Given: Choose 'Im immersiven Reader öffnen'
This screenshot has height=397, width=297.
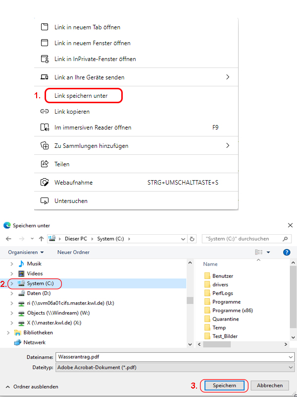Looking at the screenshot, I should tap(136, 128).
